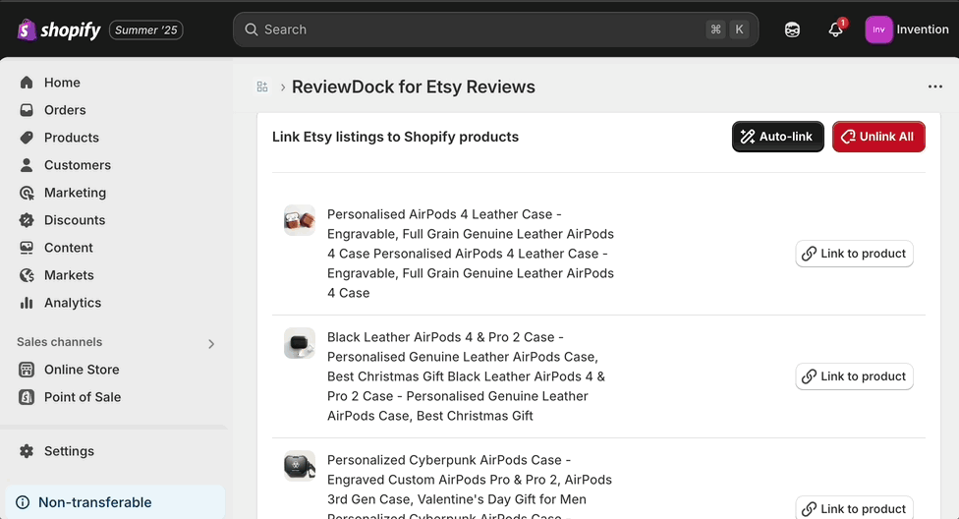Viewport: 959px width, 519px height.
Task: Open the notifications bell
Action: click(835, 29)
